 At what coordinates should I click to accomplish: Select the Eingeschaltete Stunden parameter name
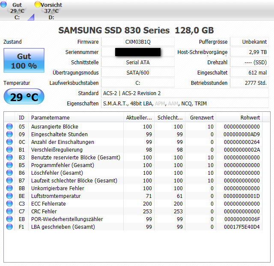pyautogui.click(x=60, y=134)
